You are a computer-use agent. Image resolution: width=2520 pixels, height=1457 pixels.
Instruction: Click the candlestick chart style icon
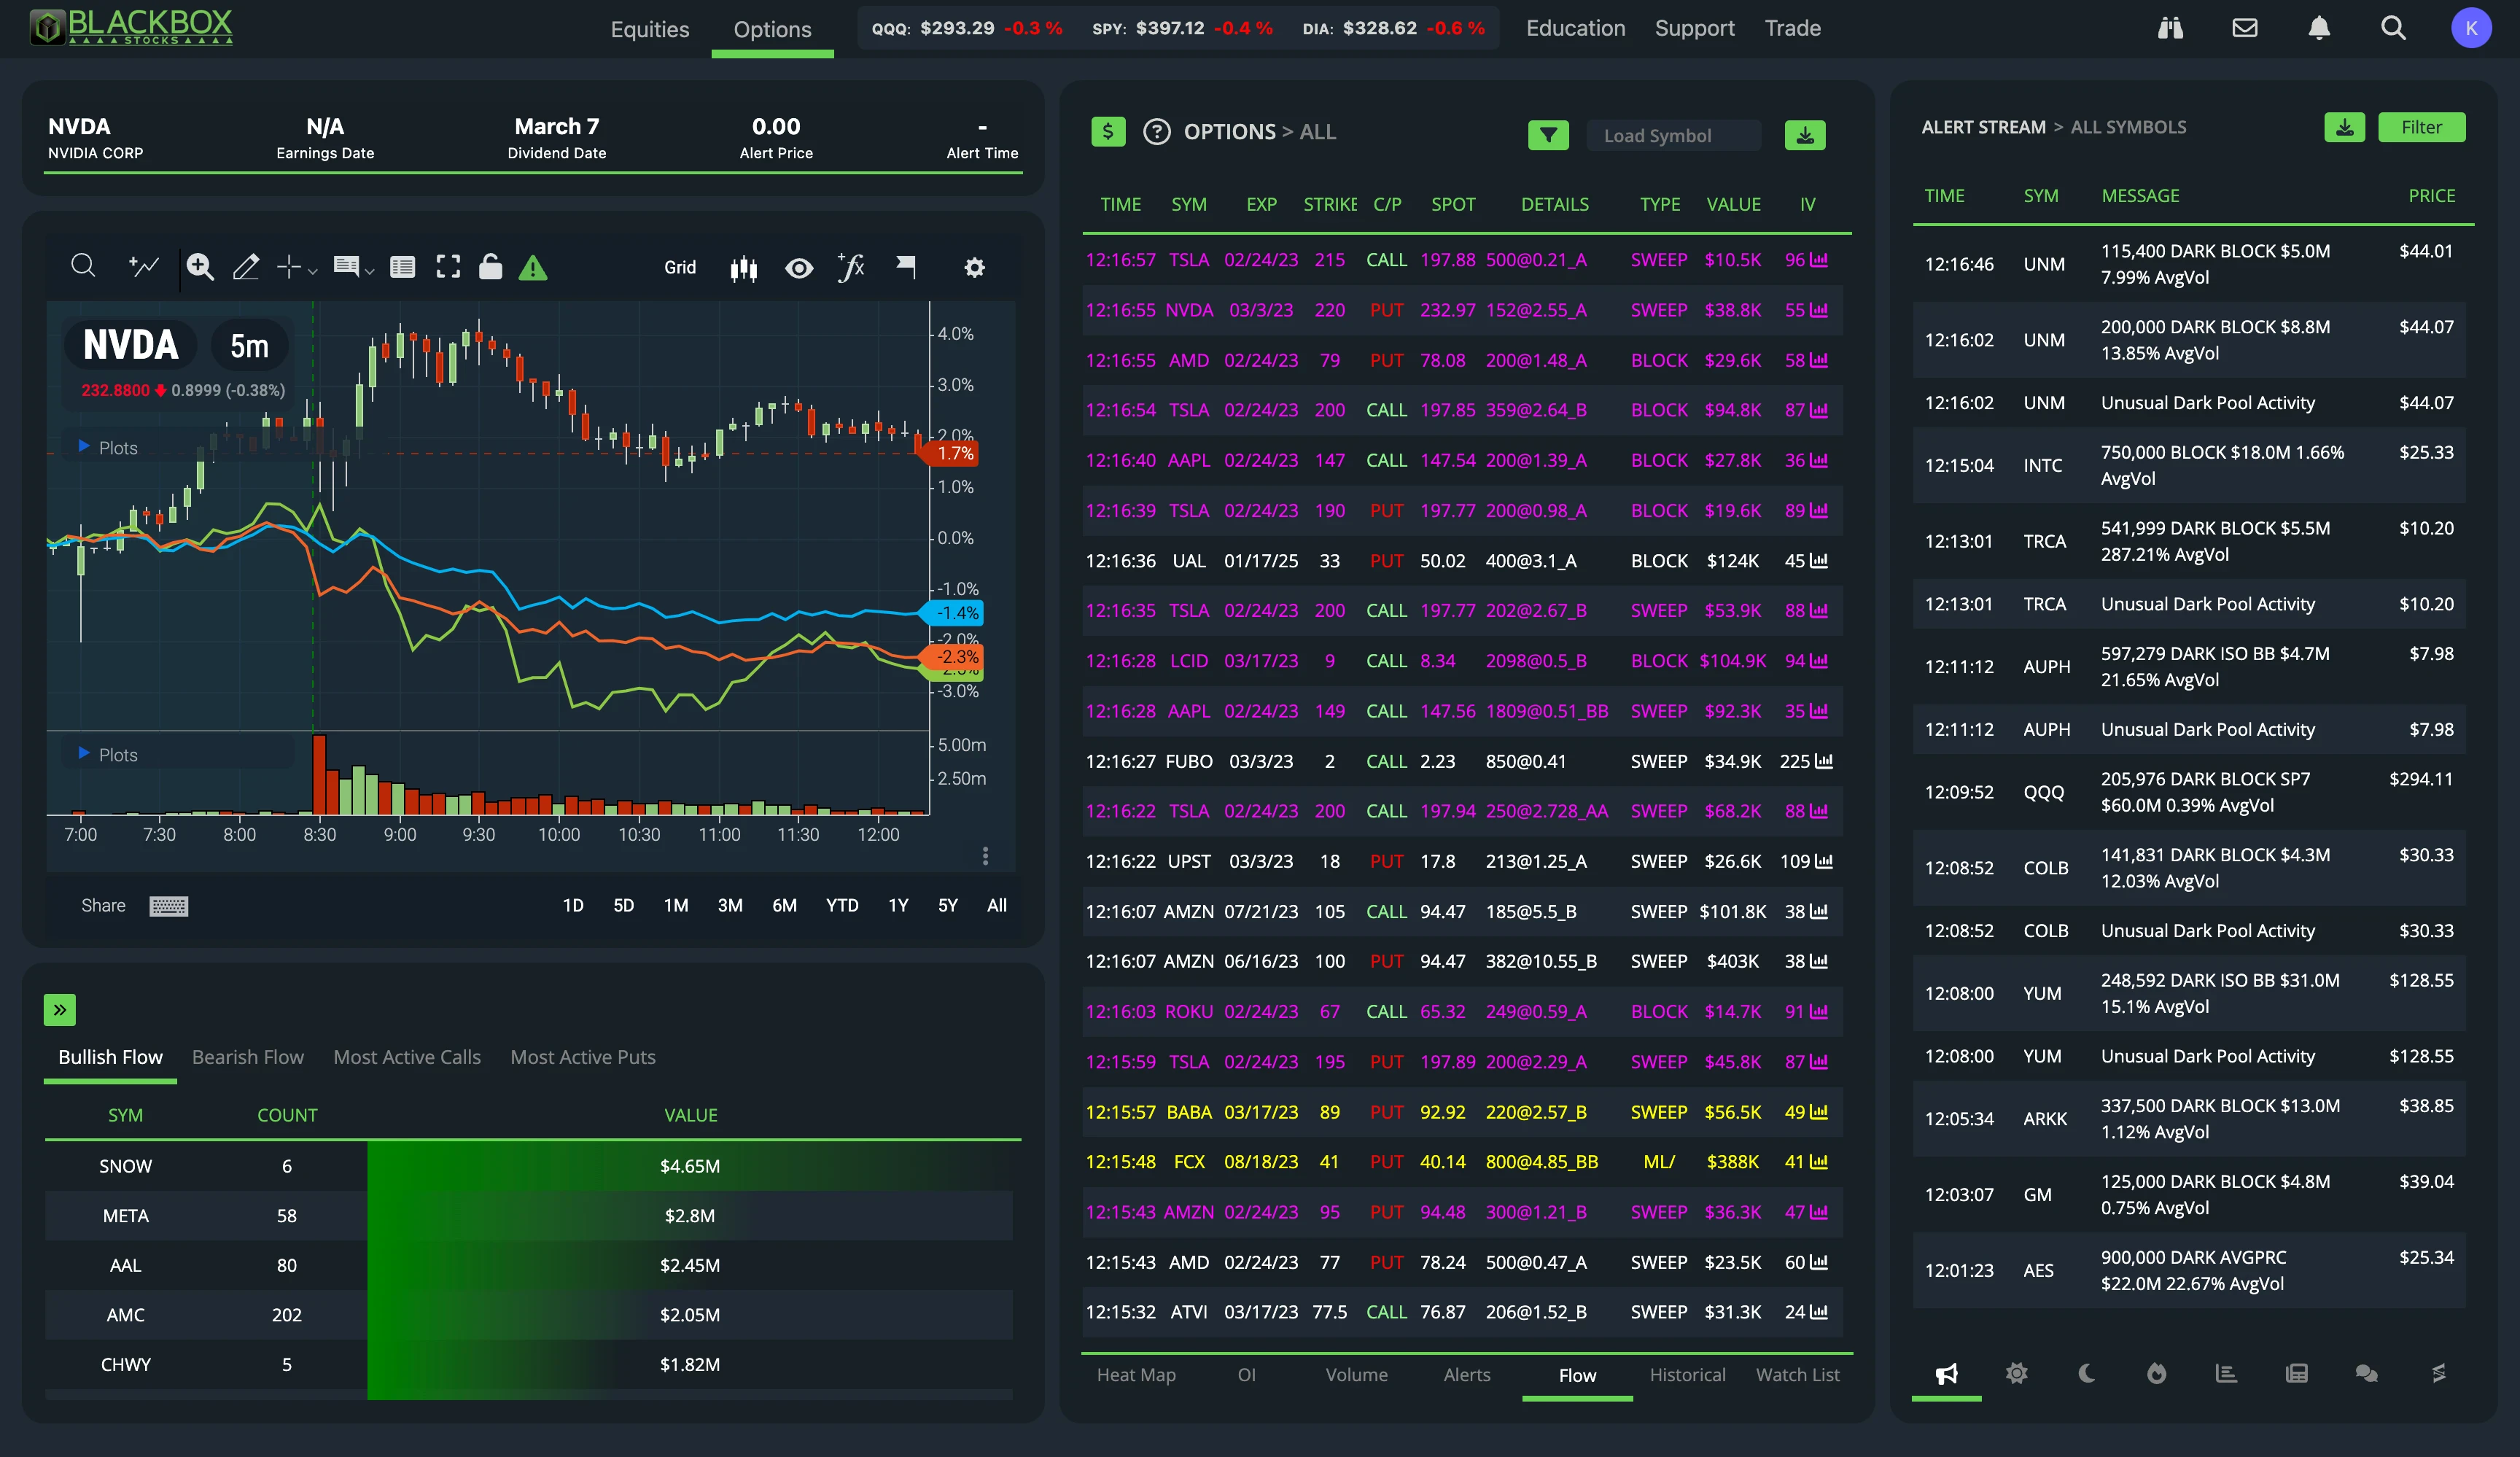[743, 268]
